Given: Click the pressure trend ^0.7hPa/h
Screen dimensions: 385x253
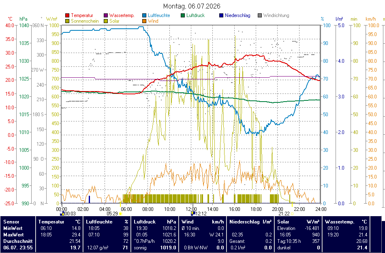Looking at the screenshot, I should 144,241.
